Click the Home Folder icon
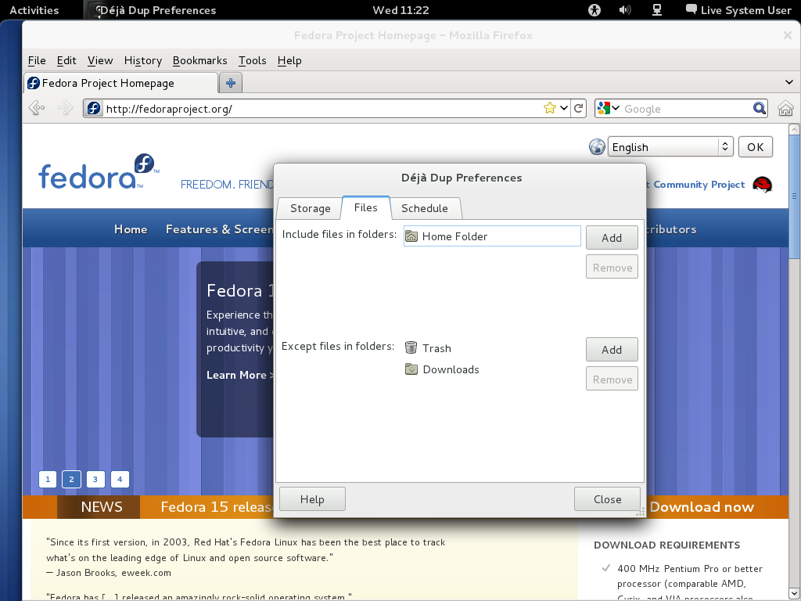The width and height of the screenshot is (801, 601). point(411,236)
